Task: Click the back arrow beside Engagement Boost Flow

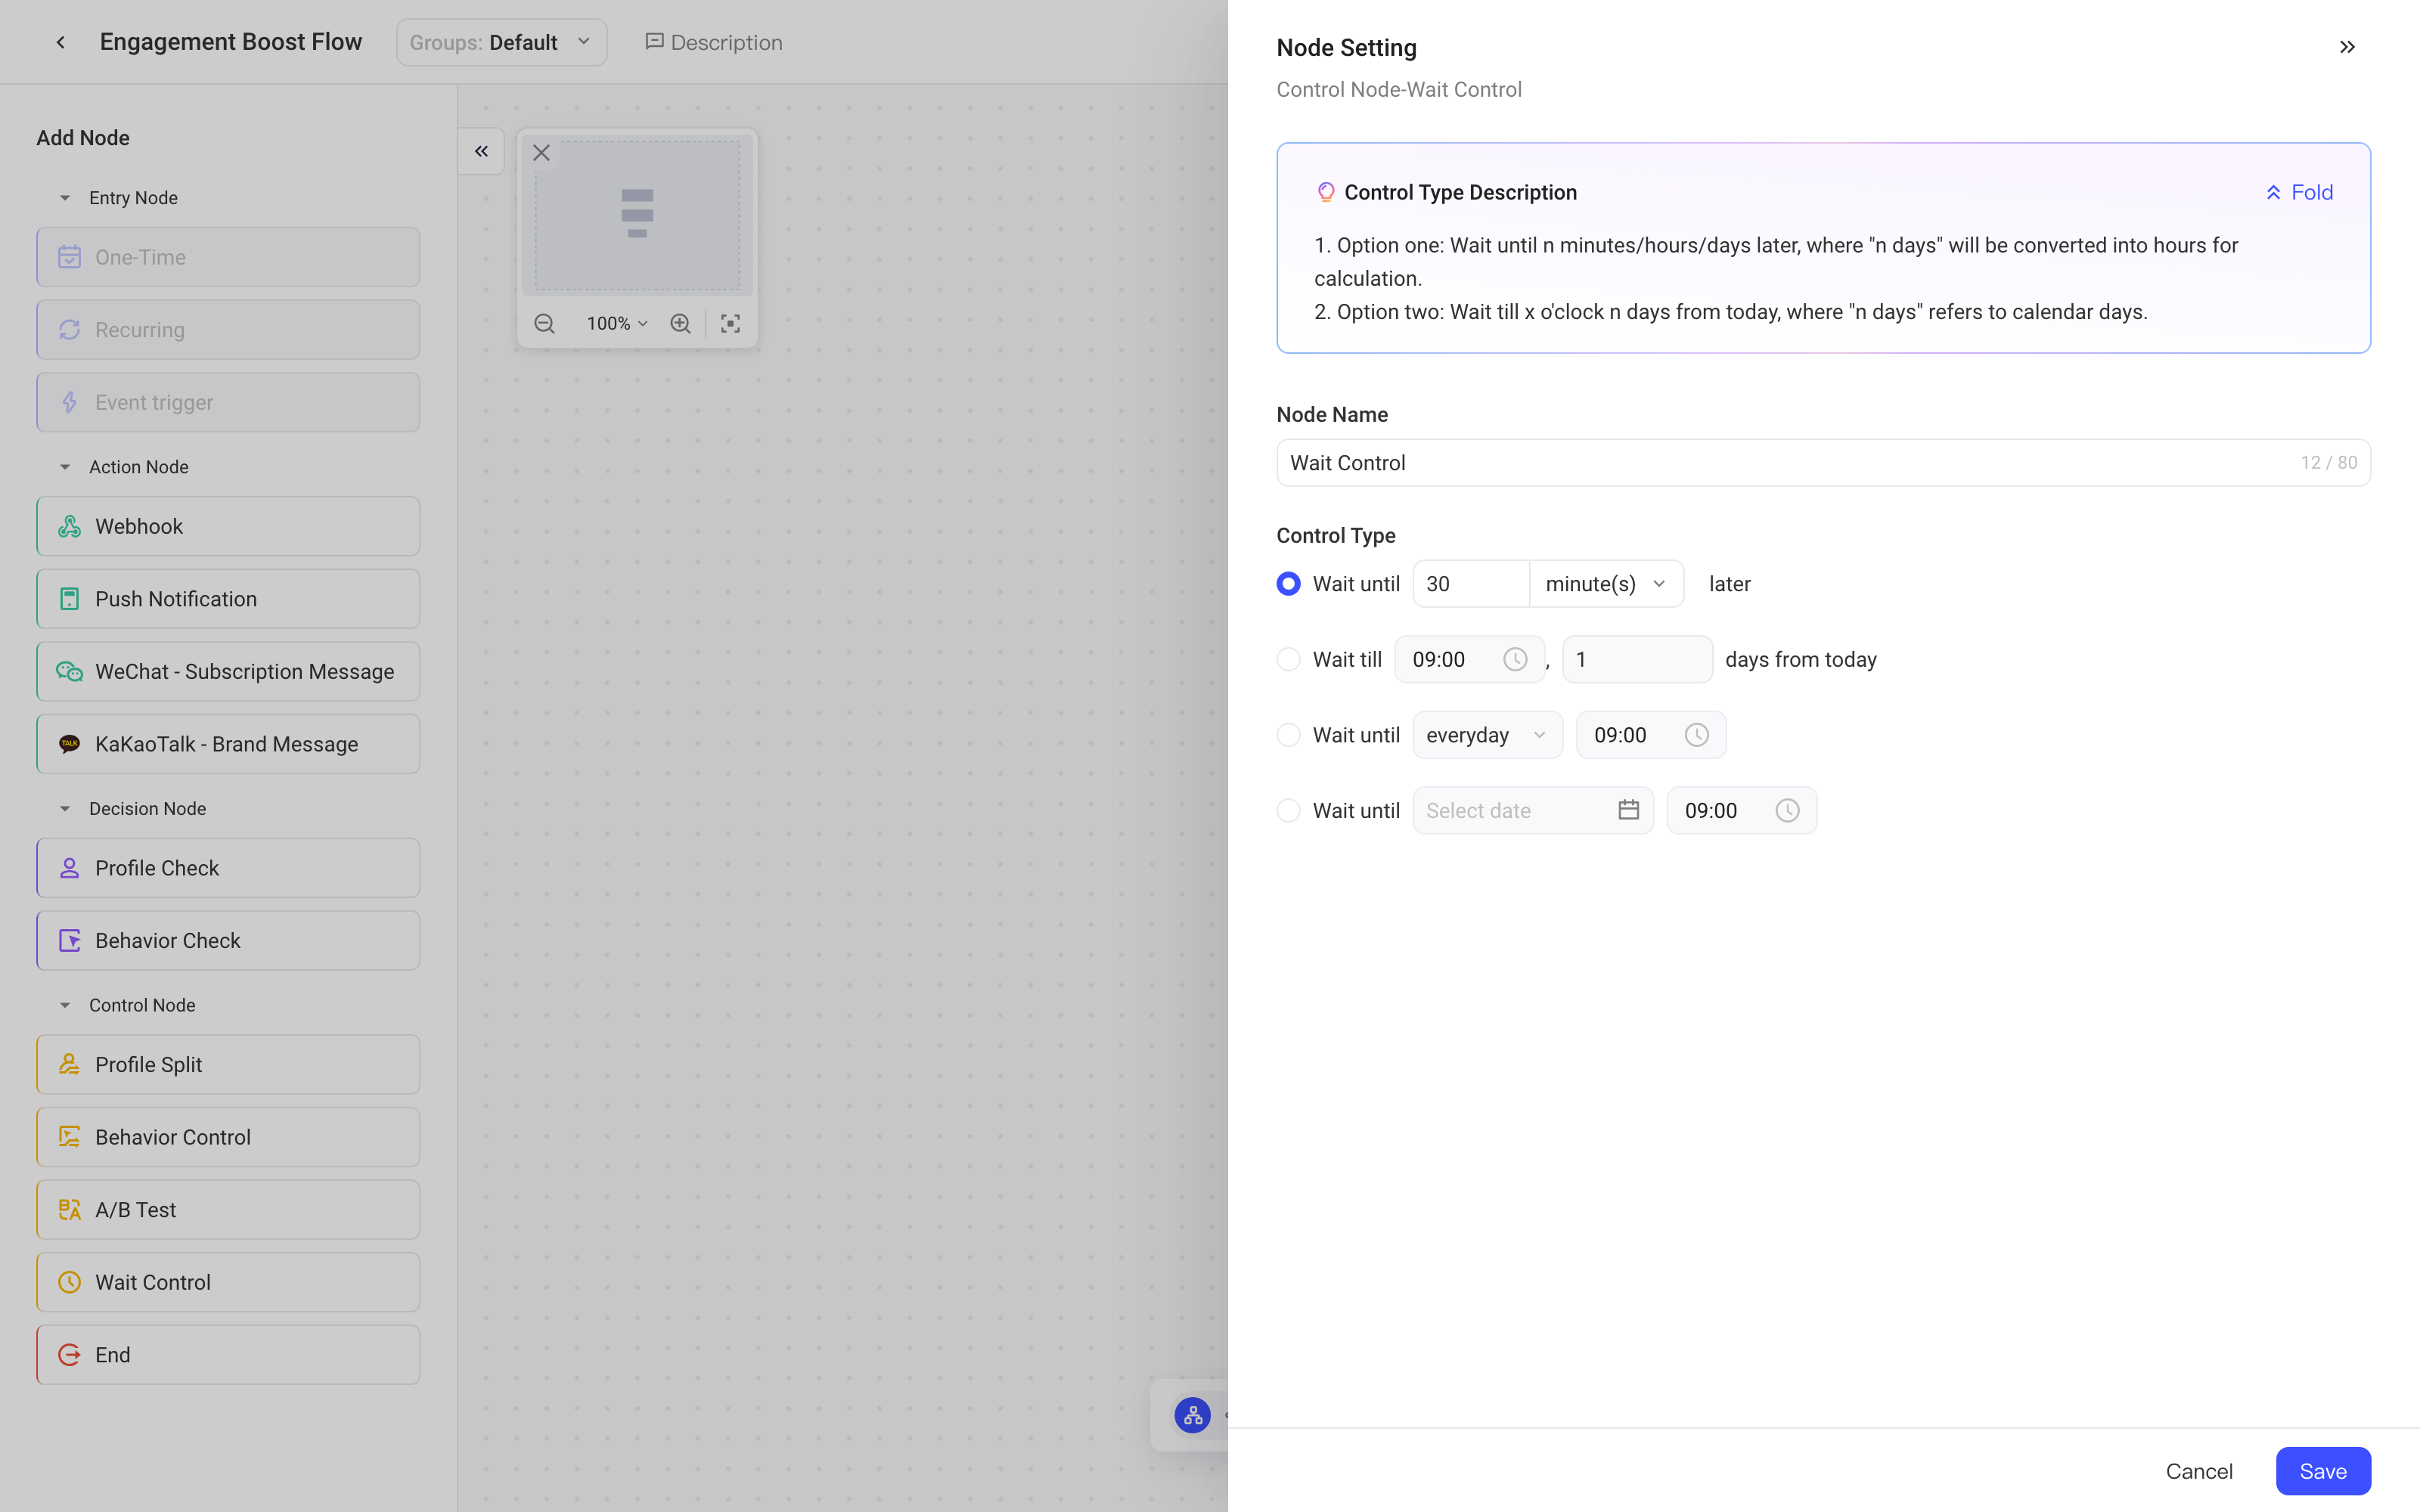Action: (61, 42)
